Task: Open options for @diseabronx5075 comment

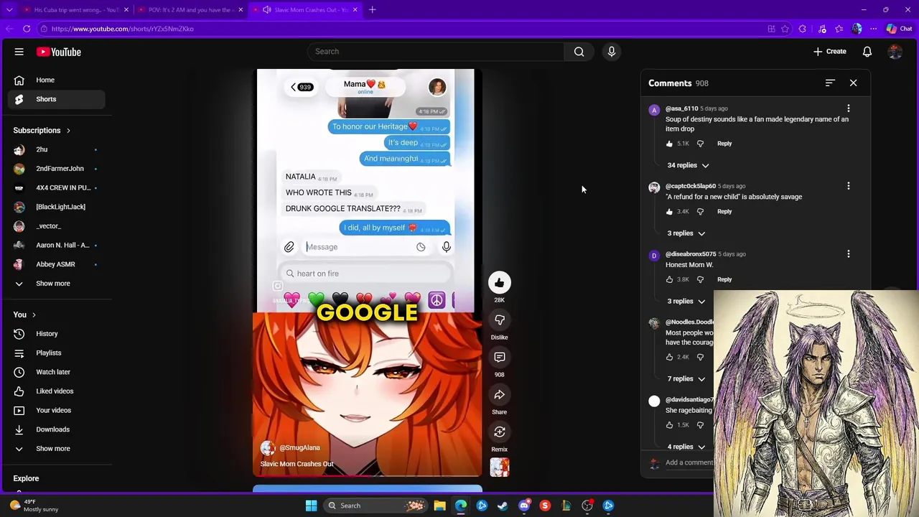Action: click(849, 254)
